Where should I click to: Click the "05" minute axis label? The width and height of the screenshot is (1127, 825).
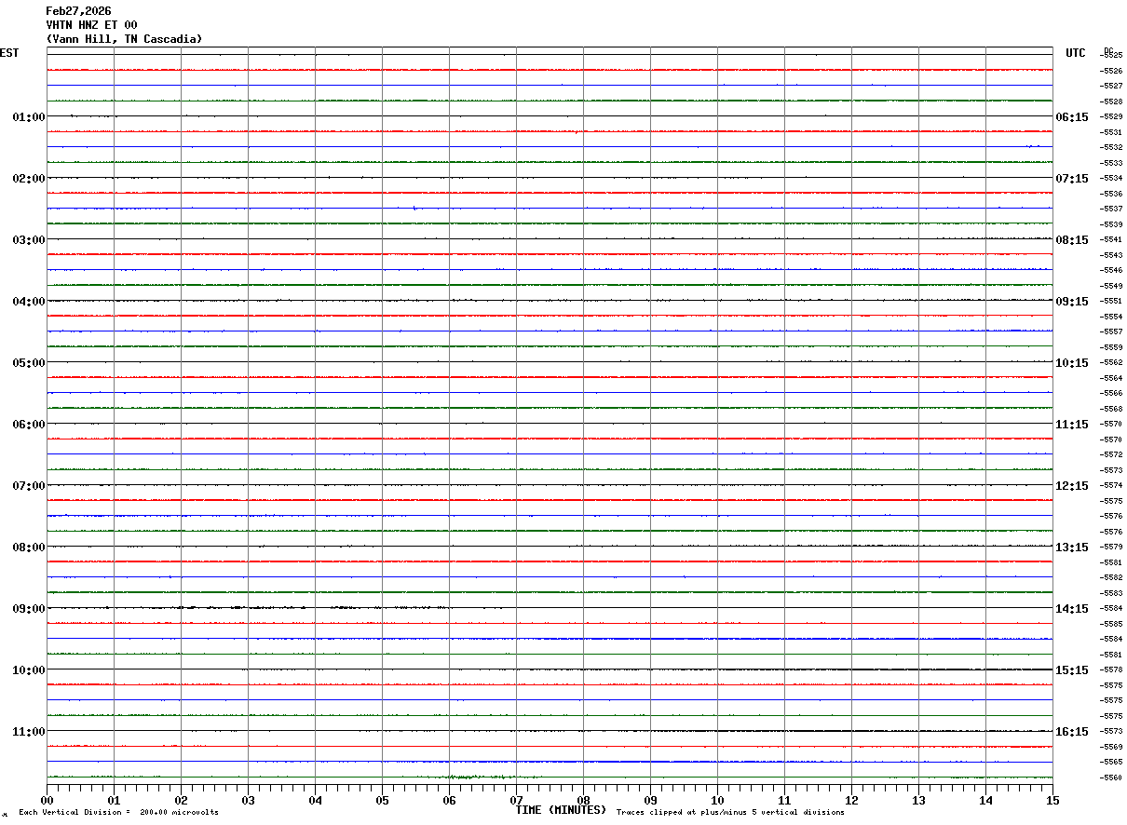(x=382, y=800)
